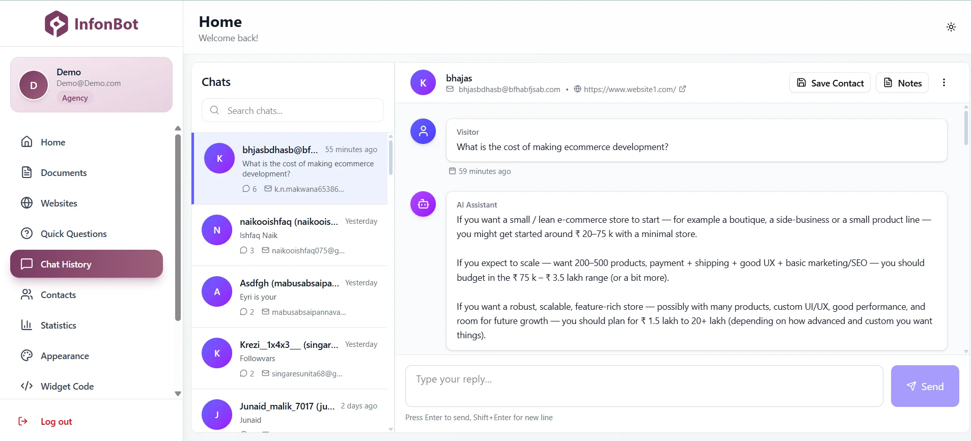Viewport: 971px width, 441px height.
Task: Select Documents in the sidebar menu
Action: pos(26,172)
